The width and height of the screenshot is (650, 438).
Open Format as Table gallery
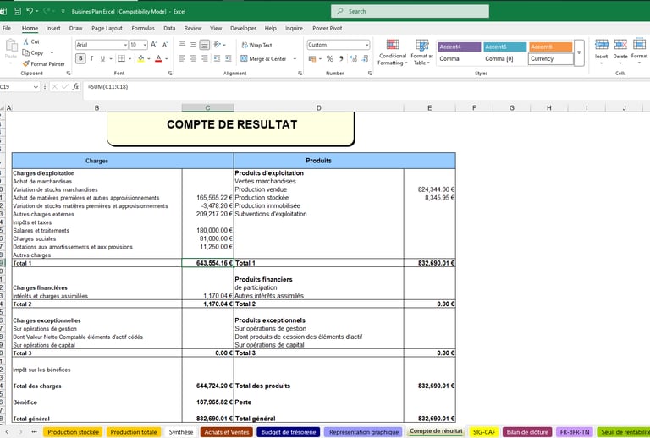pos(421,52)
